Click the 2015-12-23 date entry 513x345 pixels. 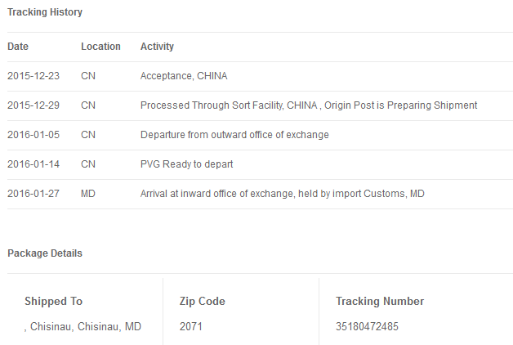tap(33, 76)
